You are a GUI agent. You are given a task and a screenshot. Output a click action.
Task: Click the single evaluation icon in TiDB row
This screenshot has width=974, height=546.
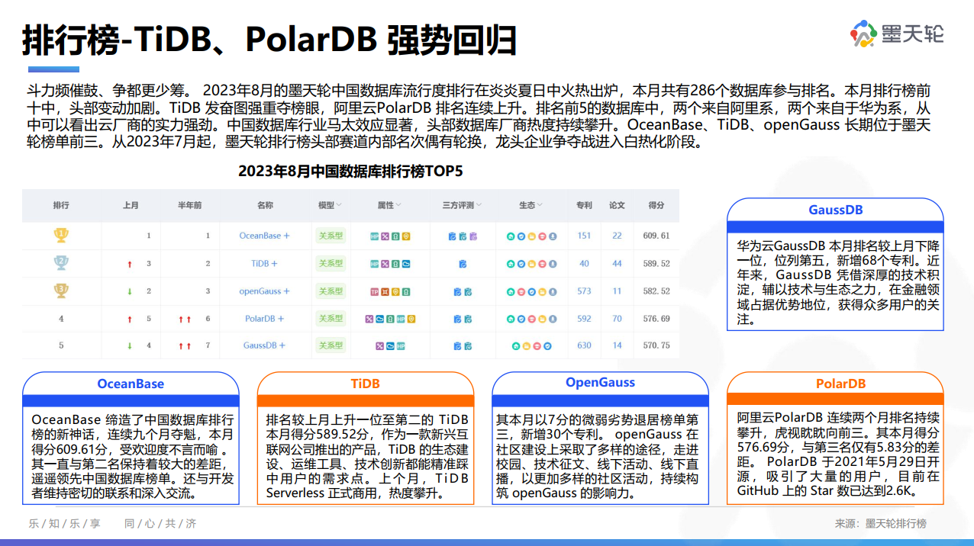click(463, 264)
